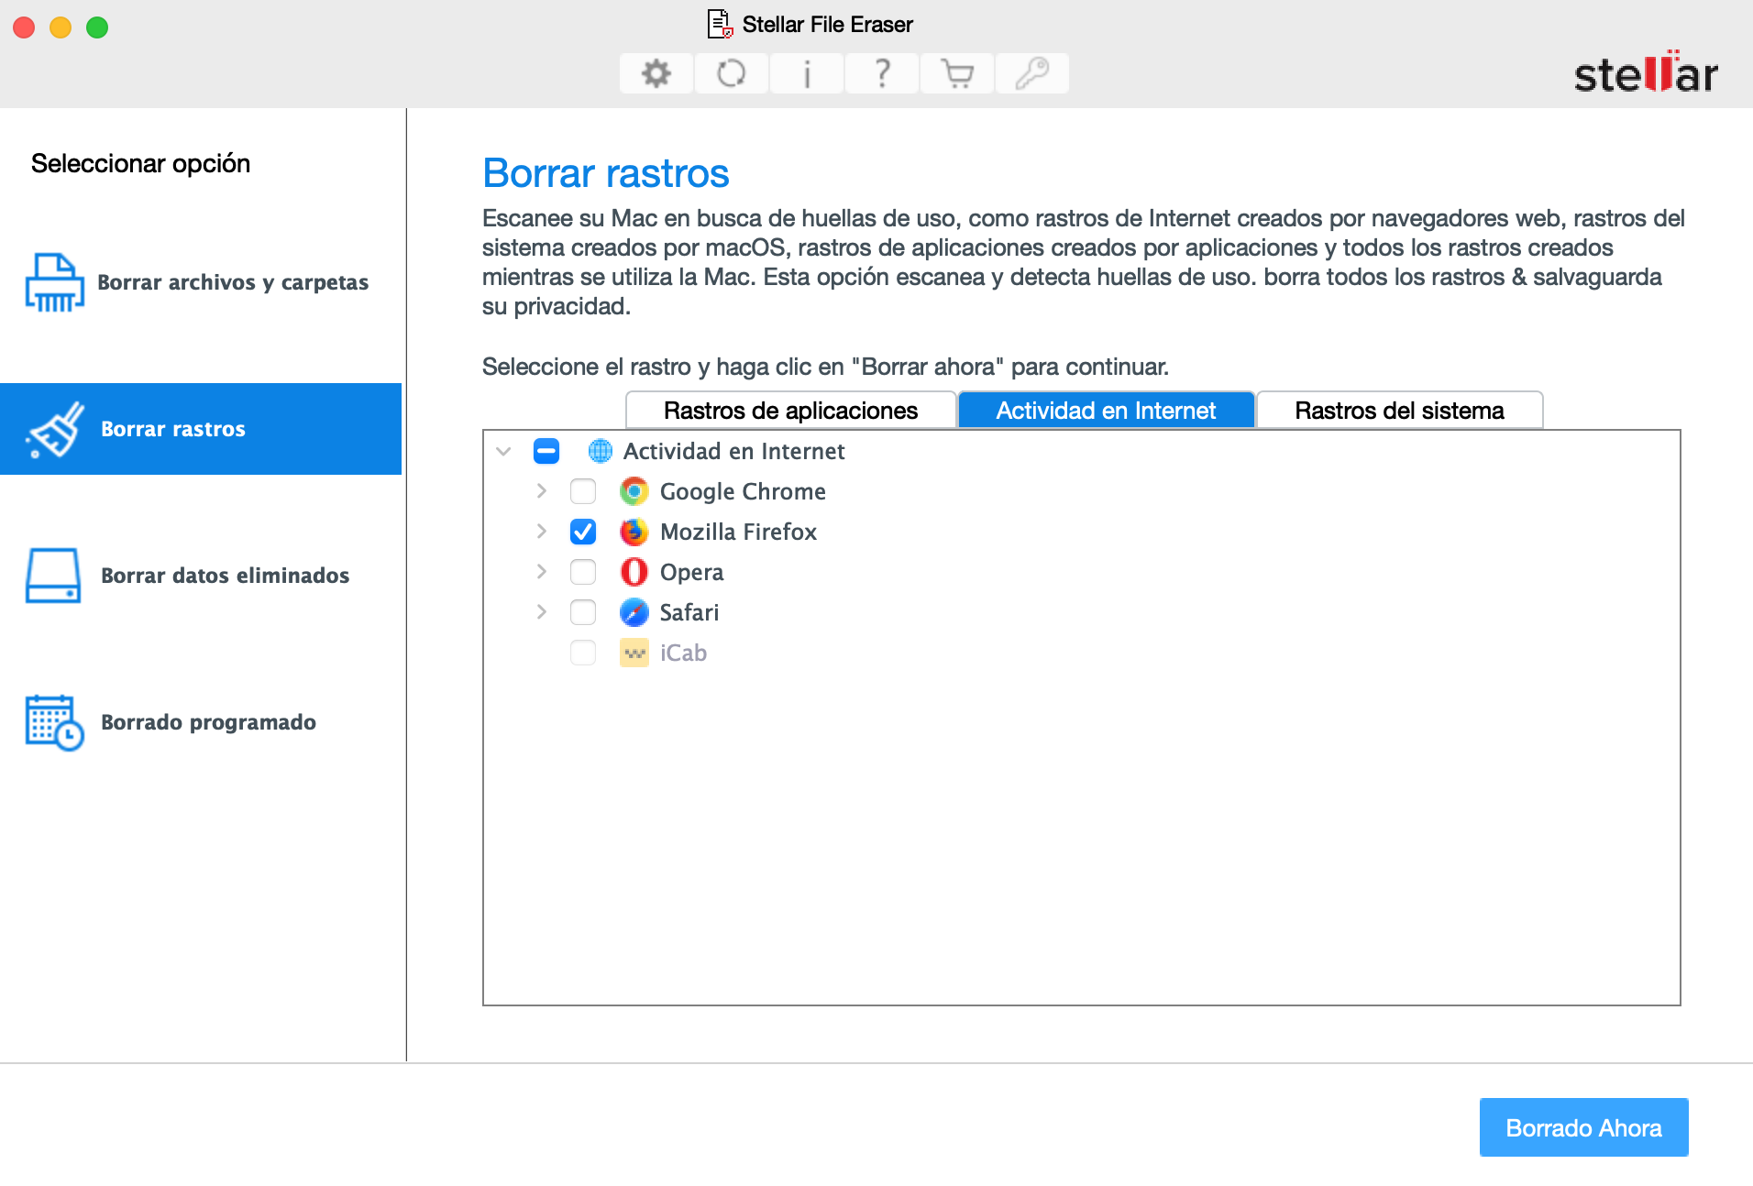The height and width of the screenshot is (1186, 1753).
Task: Click the Borrado Ahora button
Action: click(1583, 1127)
